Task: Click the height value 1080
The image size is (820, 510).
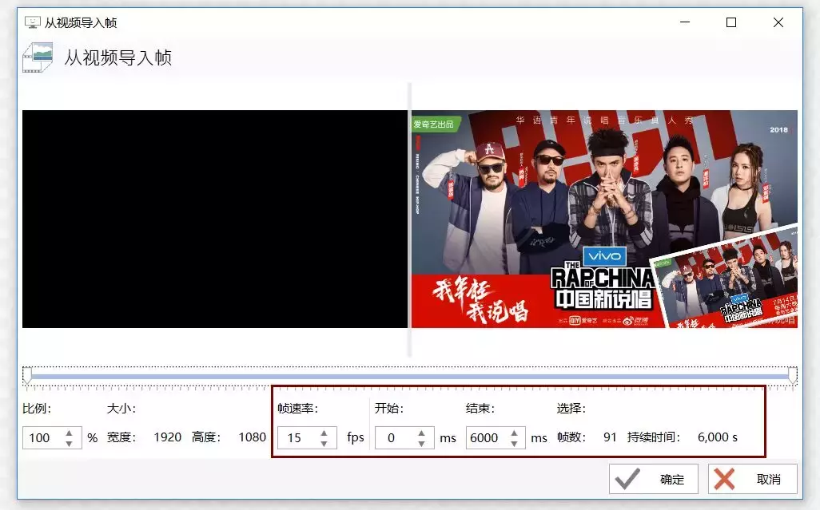Action: point(252,437)
